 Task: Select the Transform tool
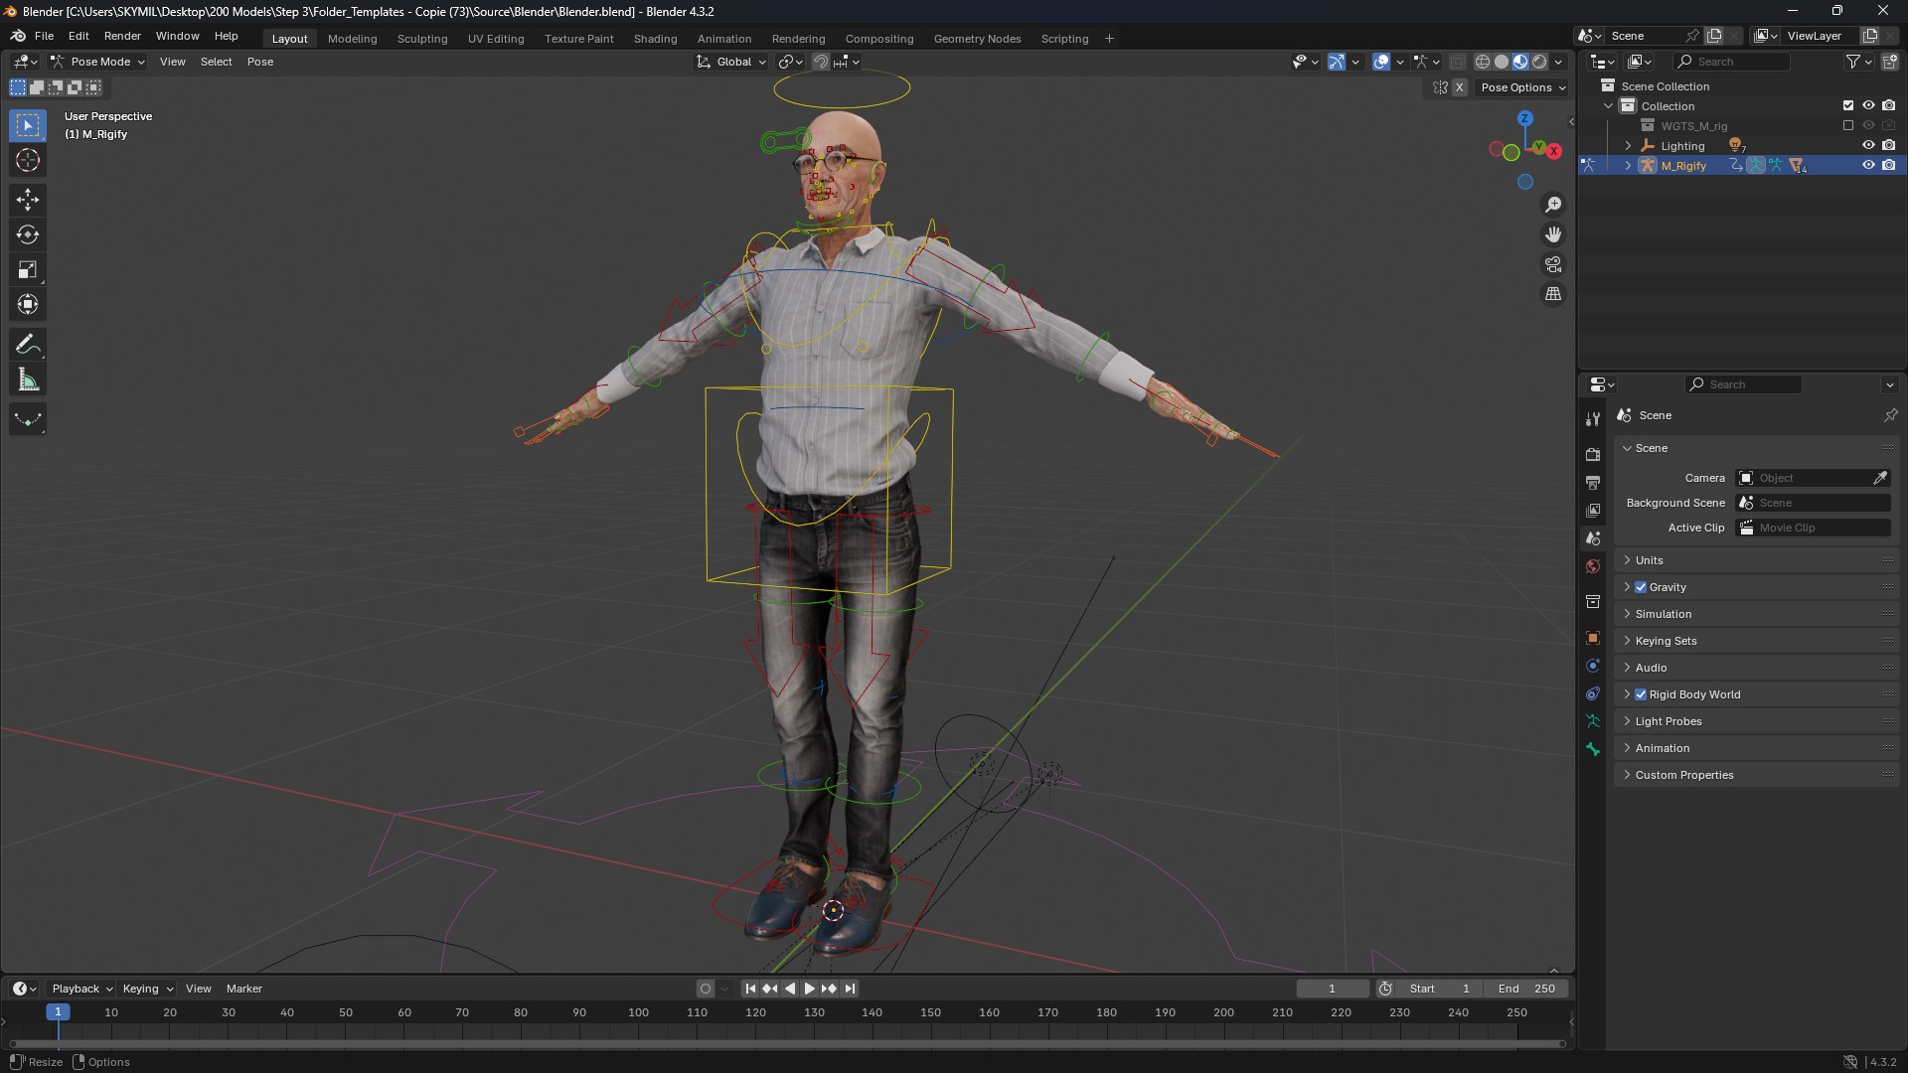pos(28,304)
